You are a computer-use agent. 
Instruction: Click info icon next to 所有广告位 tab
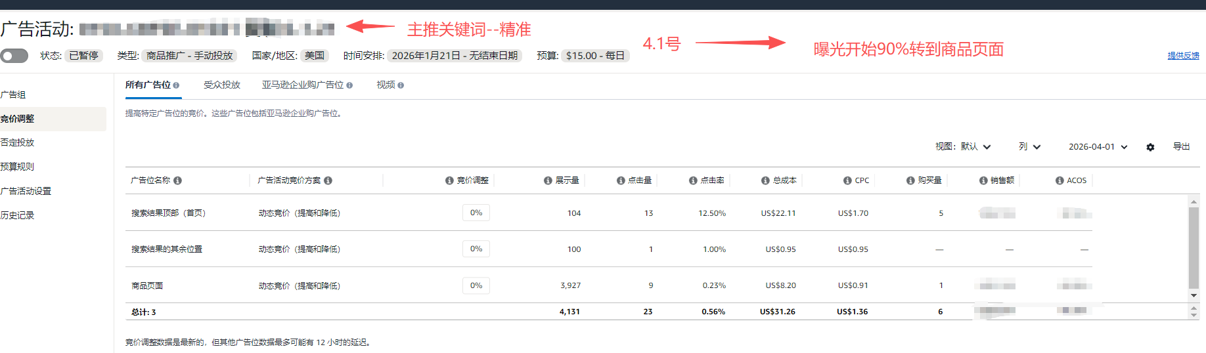pyautogui.click(x=176, y=85)
